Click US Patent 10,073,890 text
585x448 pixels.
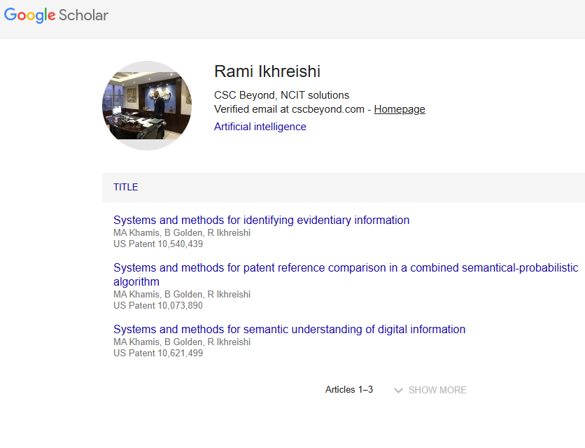coord(158,306)
